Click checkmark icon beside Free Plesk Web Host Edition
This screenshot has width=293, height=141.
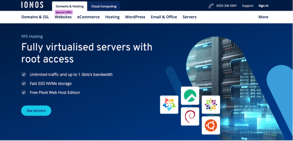point(24,93)
